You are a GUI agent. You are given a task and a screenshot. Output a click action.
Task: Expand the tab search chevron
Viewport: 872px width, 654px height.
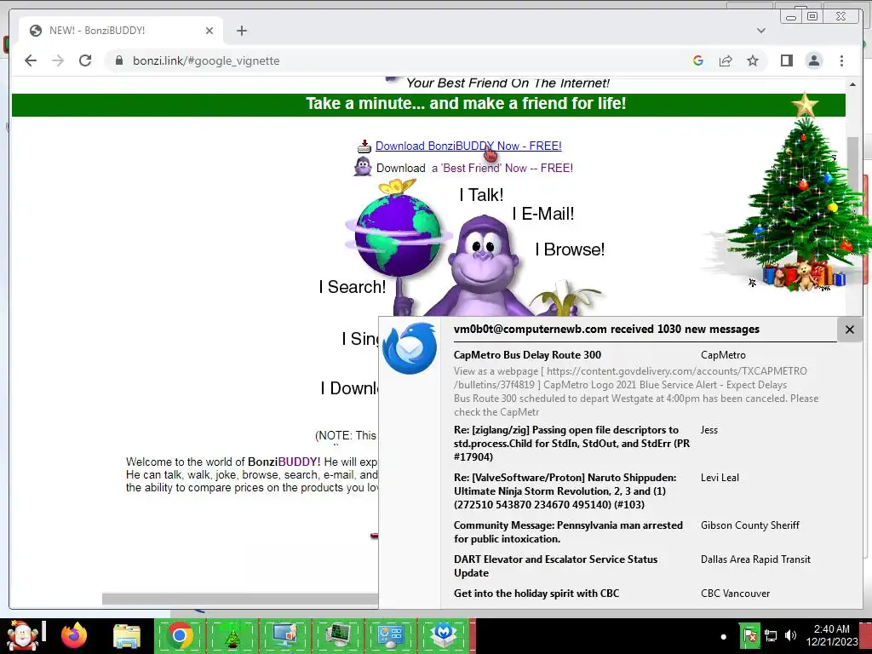pyautogui.click(x=760, y=31)
